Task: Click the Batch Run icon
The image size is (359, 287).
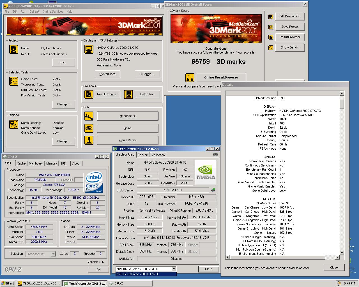Action: tap(128, 94)
